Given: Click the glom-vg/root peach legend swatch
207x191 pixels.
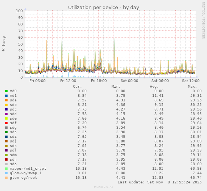Looking at the screenshot, I should (x=6, y=178).
